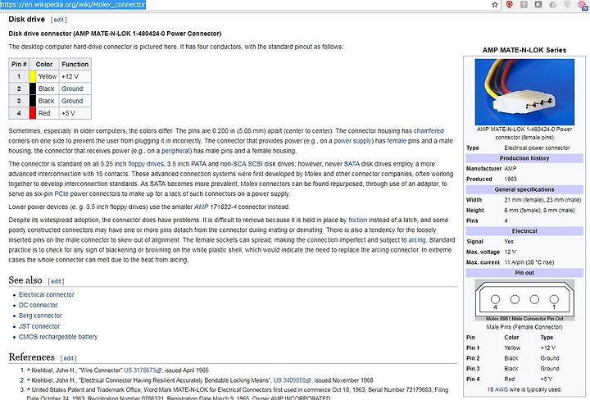Select the 'Electrical power connector' type value
The width and height of the screenshot is (590, 400).
(x=537, y=148)
